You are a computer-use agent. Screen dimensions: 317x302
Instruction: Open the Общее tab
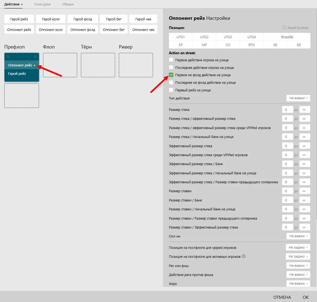coord(68,4)
